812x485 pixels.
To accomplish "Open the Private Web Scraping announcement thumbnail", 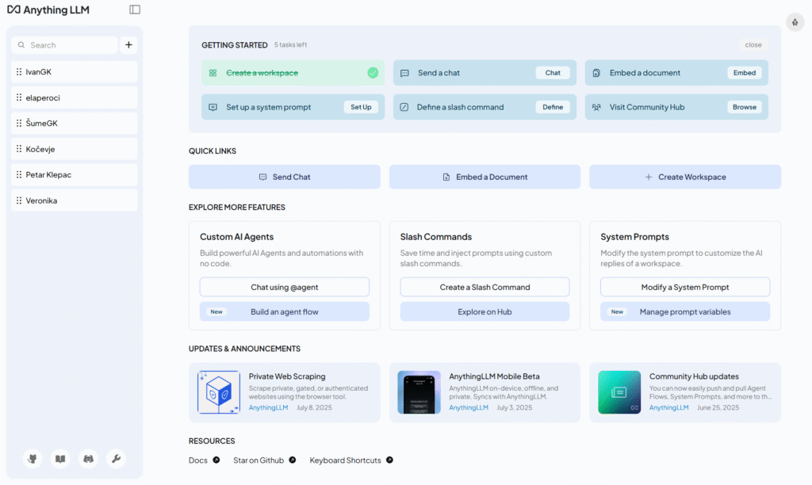I will click(x=218, y=392).
